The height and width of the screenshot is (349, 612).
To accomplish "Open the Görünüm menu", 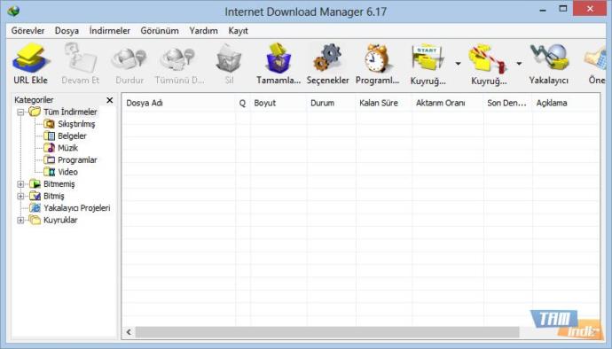I will 160,30.
